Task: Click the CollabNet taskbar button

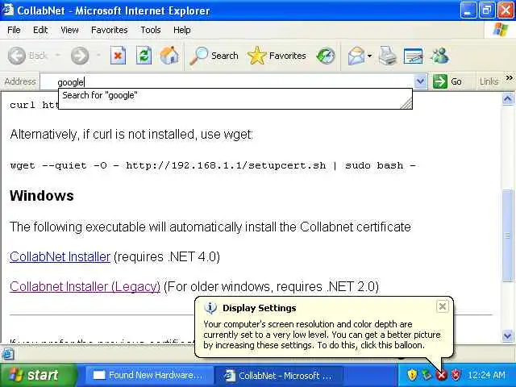Action: (x=278, y=375)
